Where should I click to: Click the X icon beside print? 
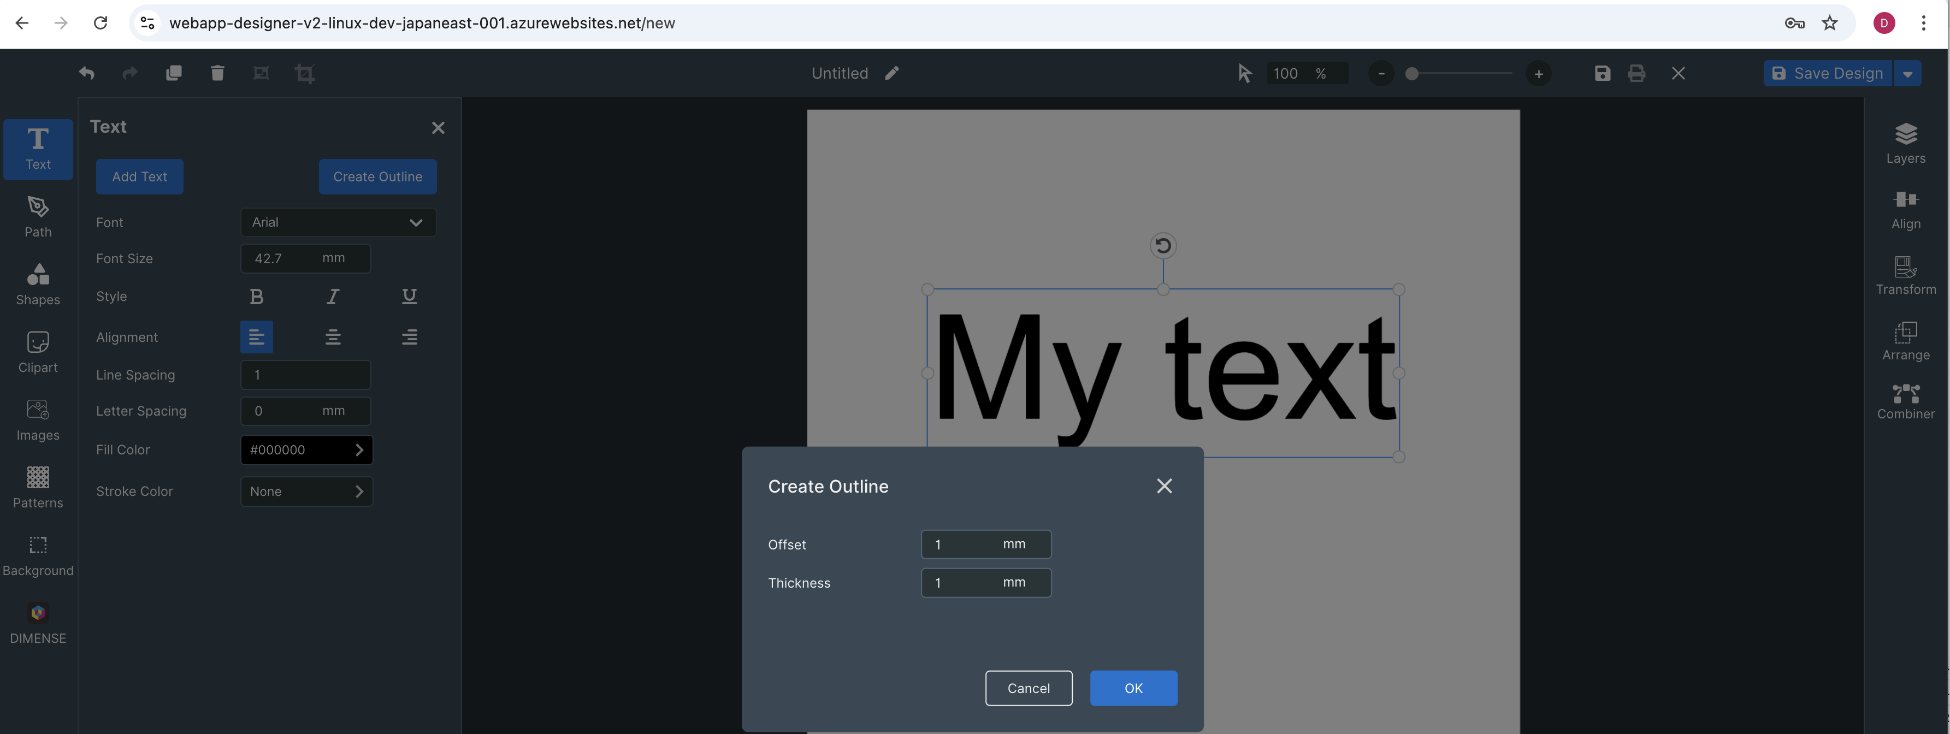(1677, 73)
